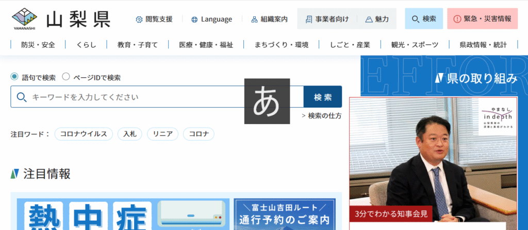This screenshot has height=230, width=528.
Task: Open the 教育・子育て menu
Action: (137, 45)
